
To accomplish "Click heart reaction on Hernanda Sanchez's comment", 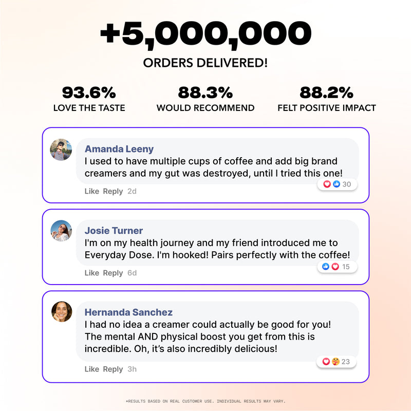I will pyautogui.click(x=326, y=362).
